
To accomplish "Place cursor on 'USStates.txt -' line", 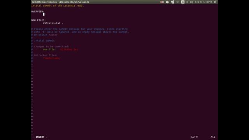I will click(x=53, y=23).
